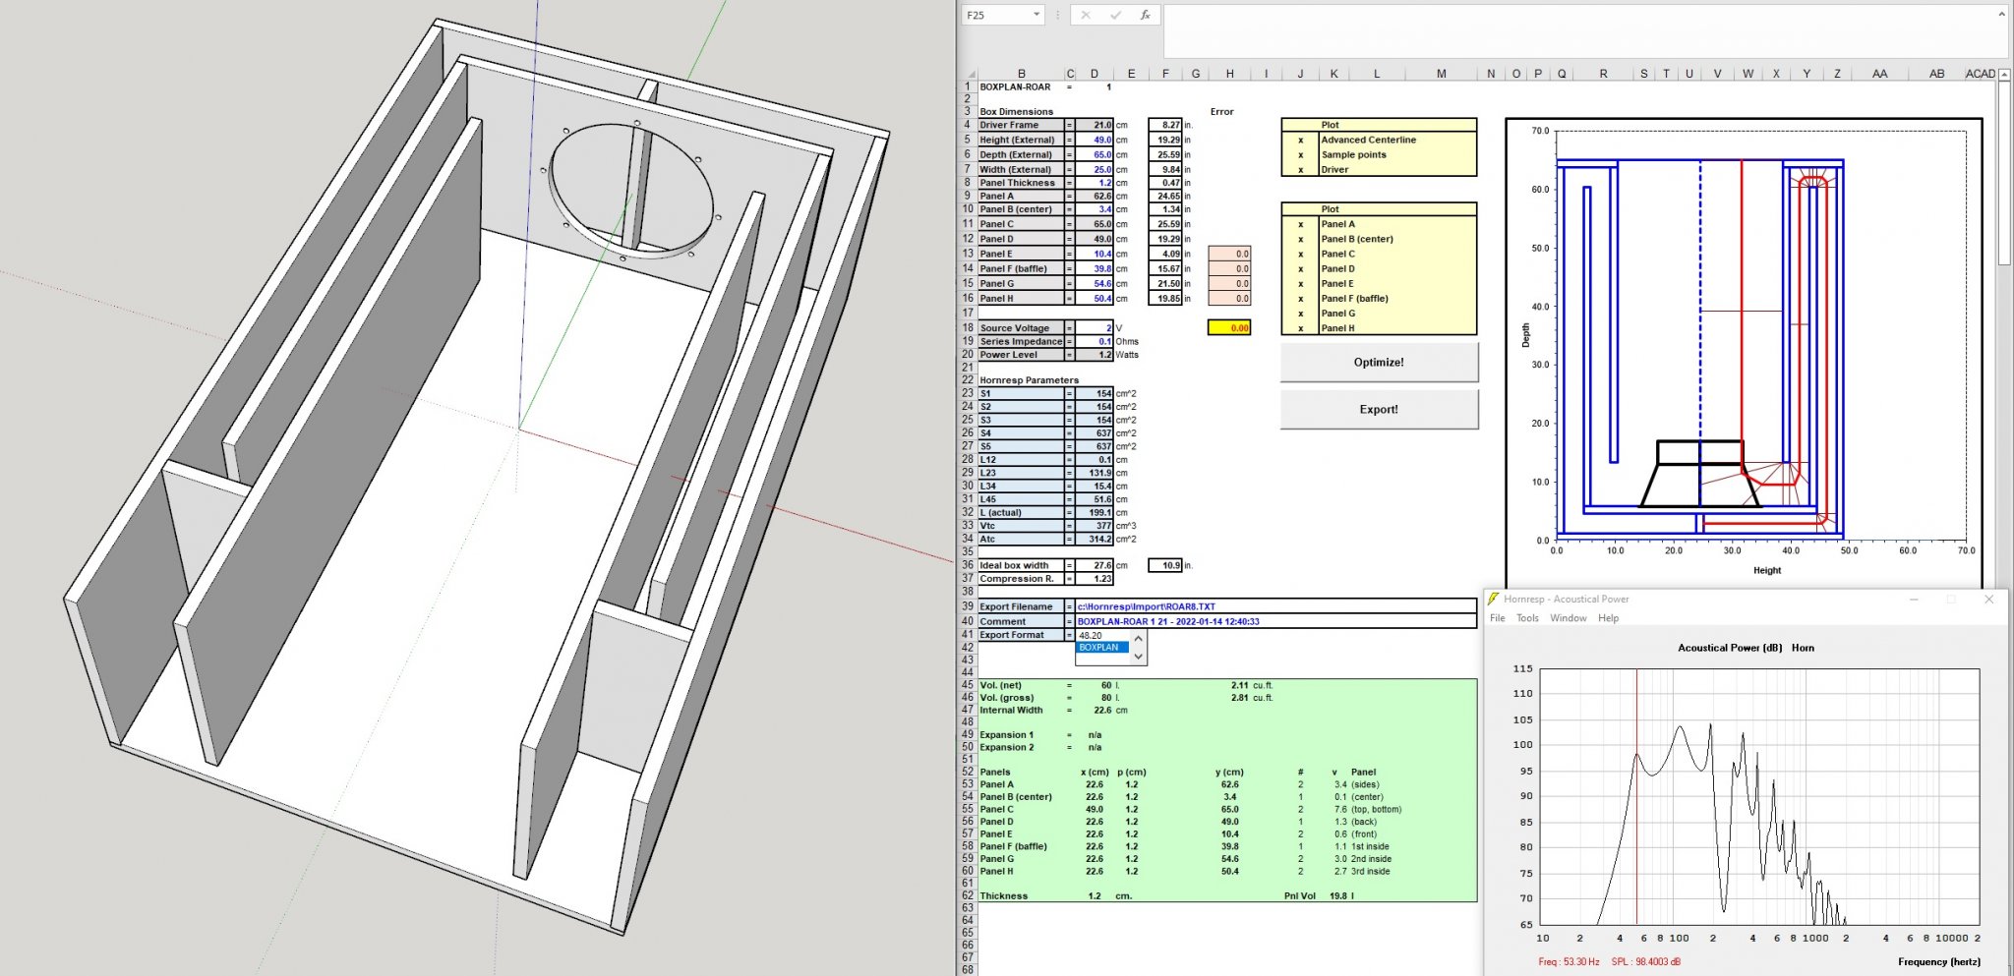The width and height of the screenshot is (2014, 976).
Task: Select the Depth (External) value 65.0
Action: tap(1095, 154)
